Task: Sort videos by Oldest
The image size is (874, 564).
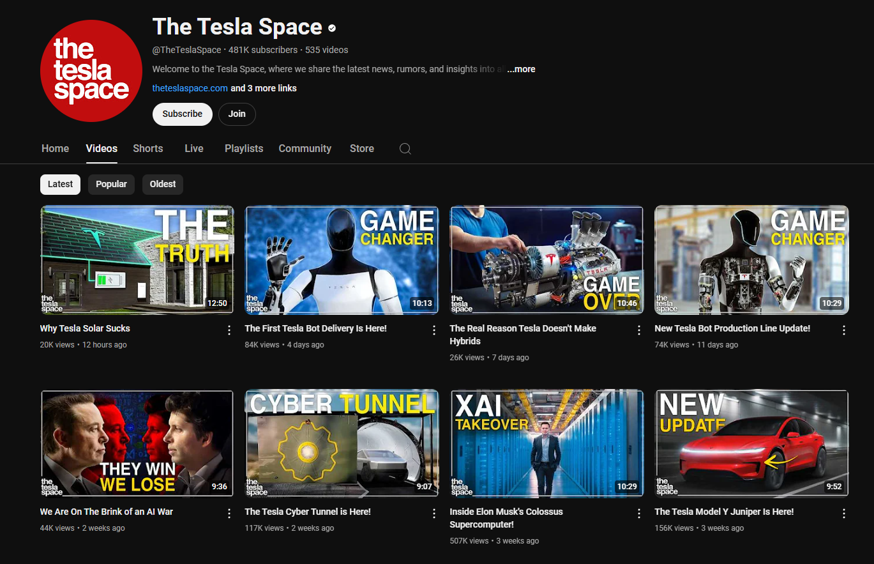Action: click(163, 184)
